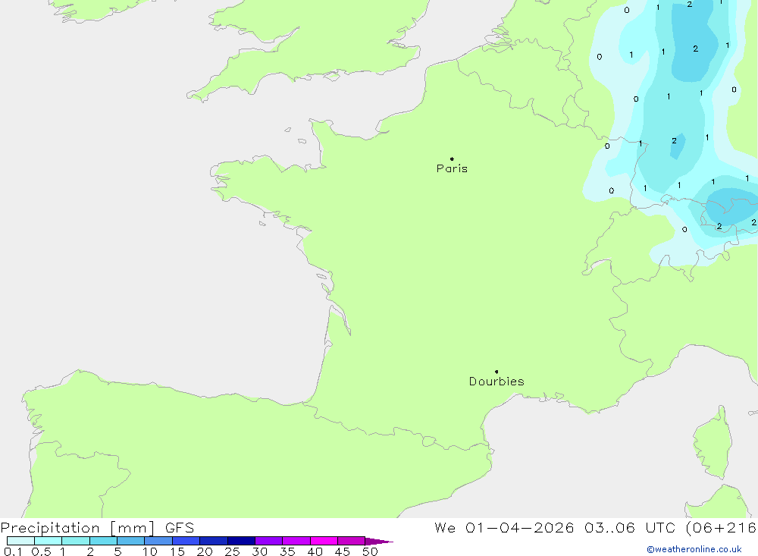Click the blue 10 mm legend swatch

tap(158, 541)
